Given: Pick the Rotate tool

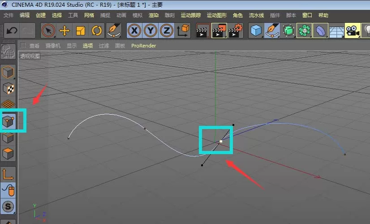Looking at the screenshot, I should click(x=96, y=30).
